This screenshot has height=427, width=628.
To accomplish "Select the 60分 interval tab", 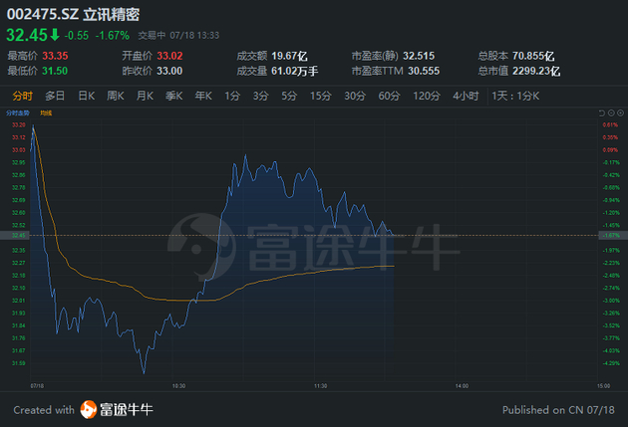I will (390, 96).
